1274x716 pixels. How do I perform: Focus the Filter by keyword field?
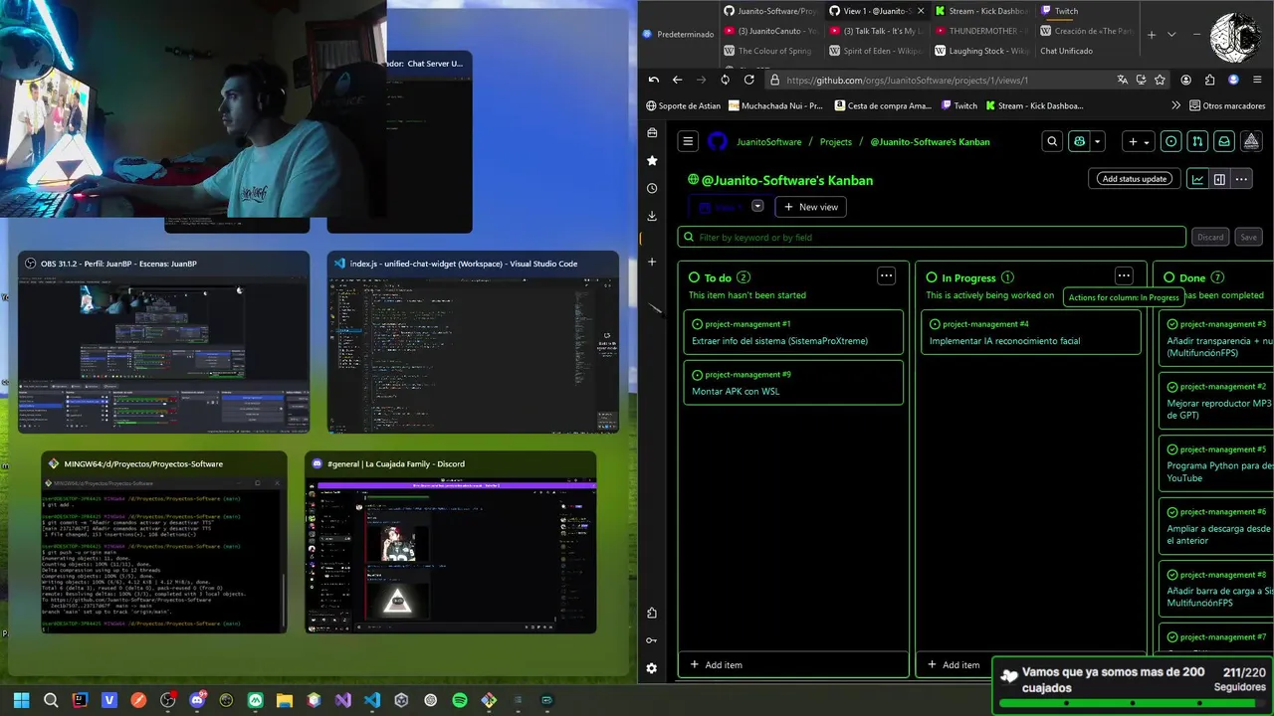coord(932,237)
